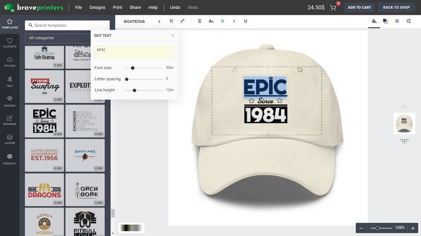Click the down arrow in templates scrollbar
The image size is (421, 236).
click(113, 233)
